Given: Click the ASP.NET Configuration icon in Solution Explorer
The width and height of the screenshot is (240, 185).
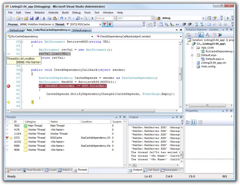Looking at the screenshot, I should (220, 35).
